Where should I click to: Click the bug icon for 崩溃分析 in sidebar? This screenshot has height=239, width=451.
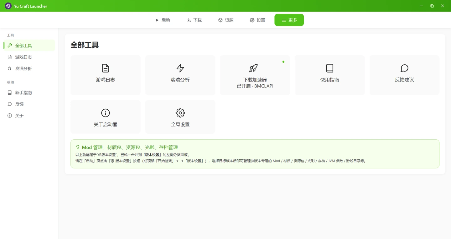[x=10, y=69]
